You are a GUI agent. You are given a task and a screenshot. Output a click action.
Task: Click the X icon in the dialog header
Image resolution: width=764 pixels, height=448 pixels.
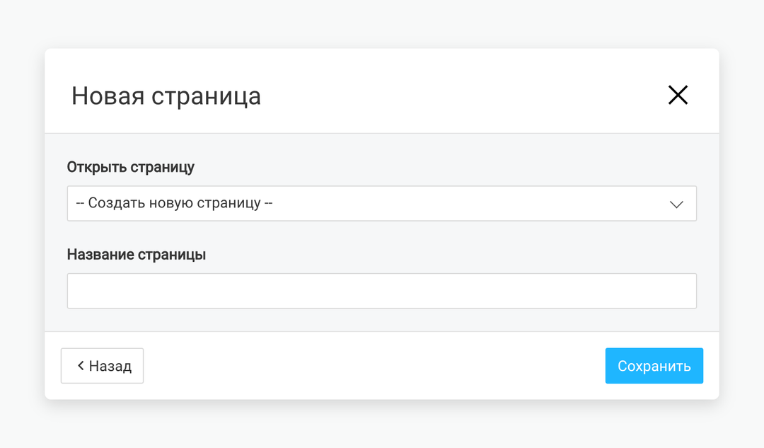point(678,95)
